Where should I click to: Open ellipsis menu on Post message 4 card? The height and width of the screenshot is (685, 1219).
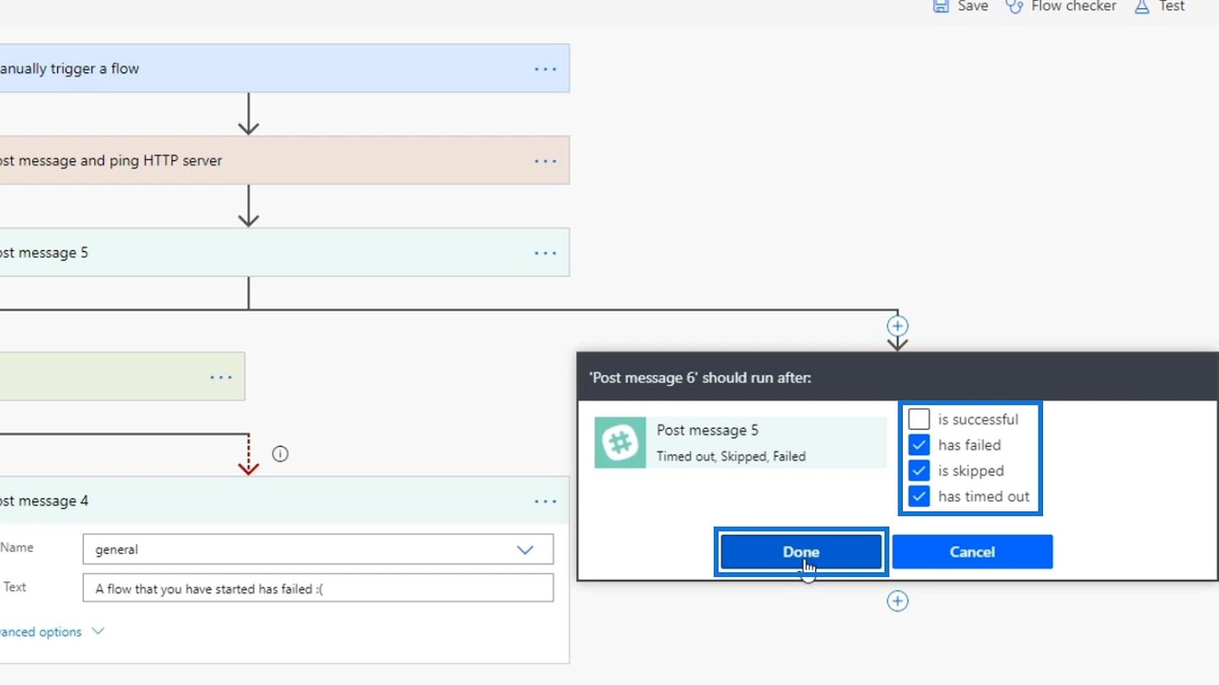(546, 502)
